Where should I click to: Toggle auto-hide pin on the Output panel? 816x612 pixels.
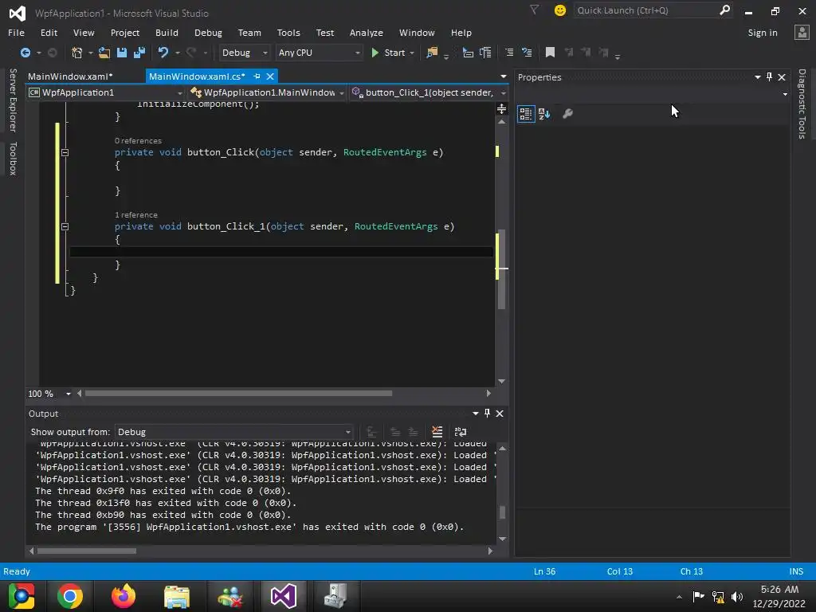click(487, 414)
